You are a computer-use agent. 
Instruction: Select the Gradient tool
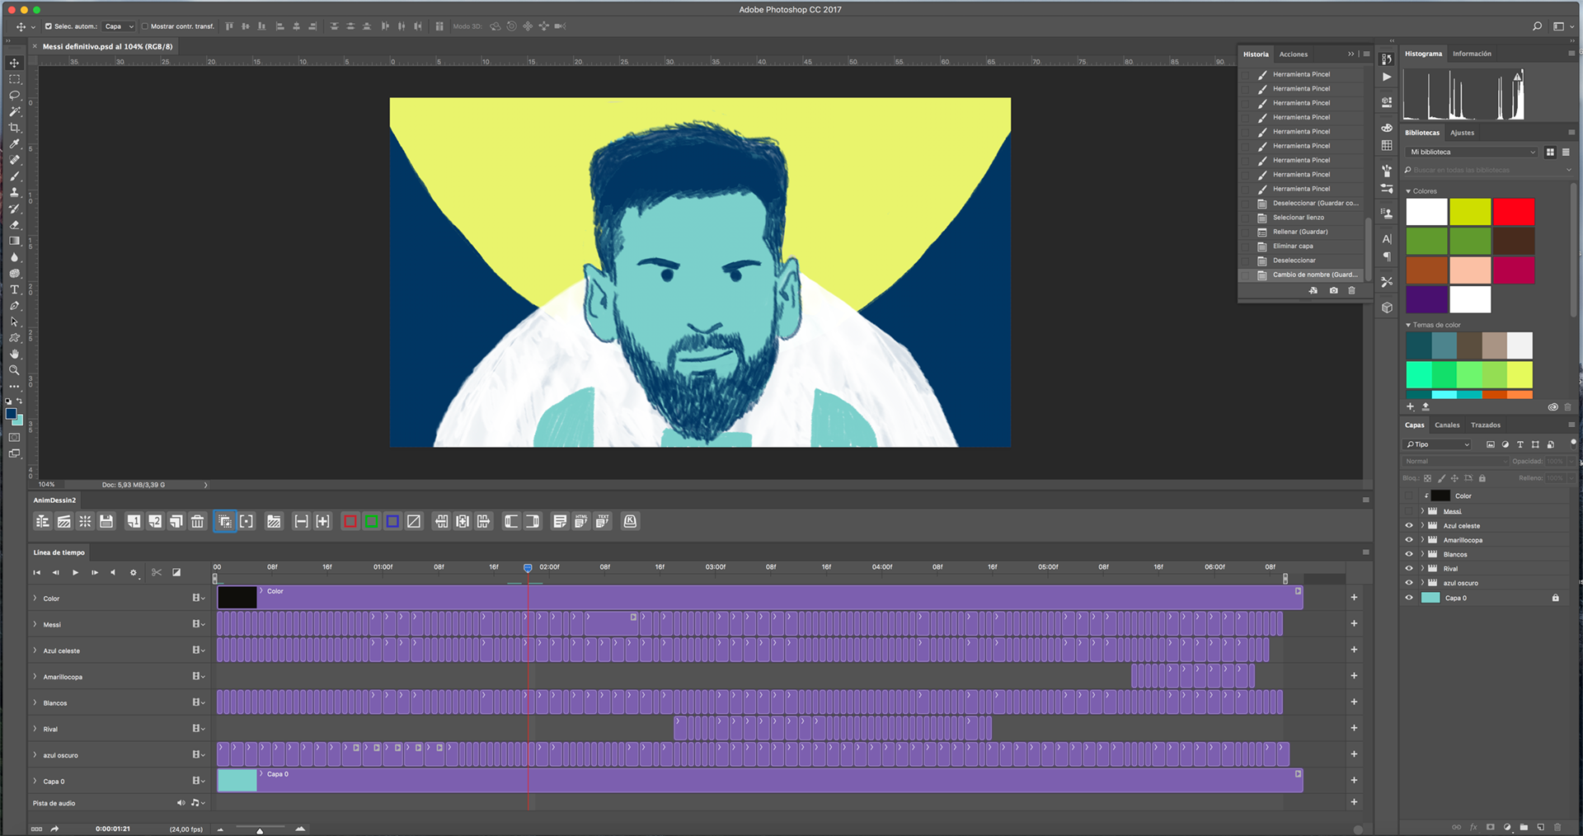coord(14,241)
